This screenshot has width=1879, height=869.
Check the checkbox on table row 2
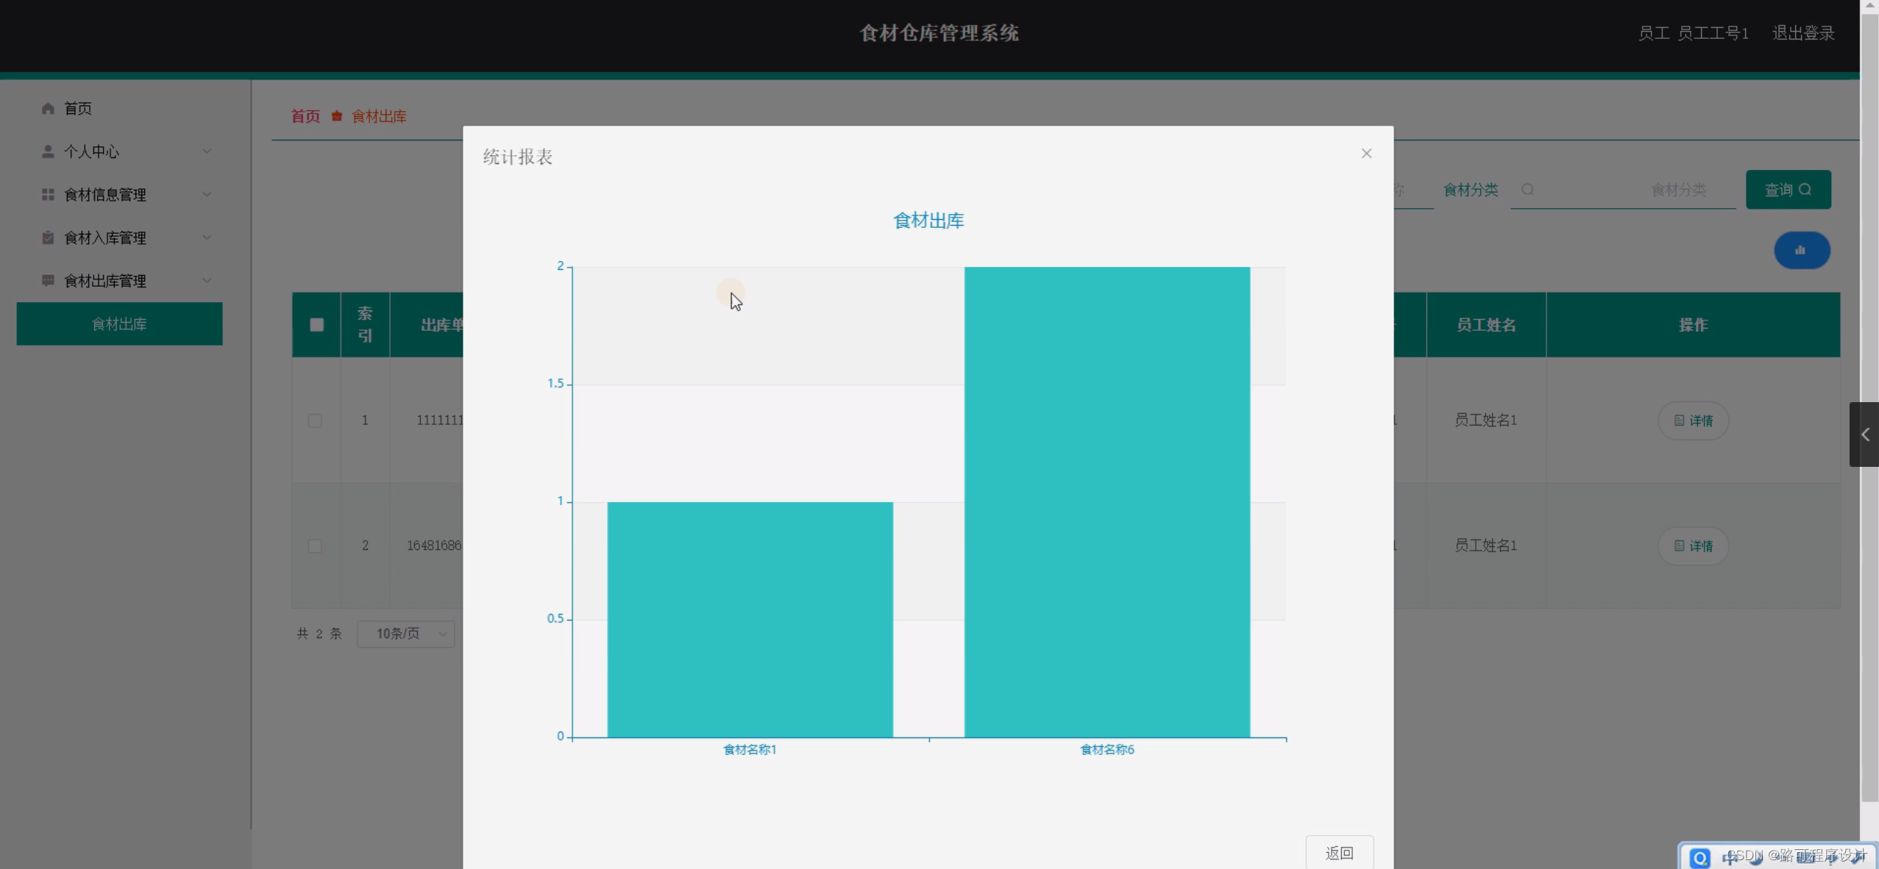click(x=314, y=546)
